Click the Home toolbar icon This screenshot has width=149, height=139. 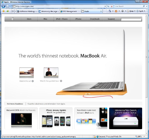click(110, 11)
